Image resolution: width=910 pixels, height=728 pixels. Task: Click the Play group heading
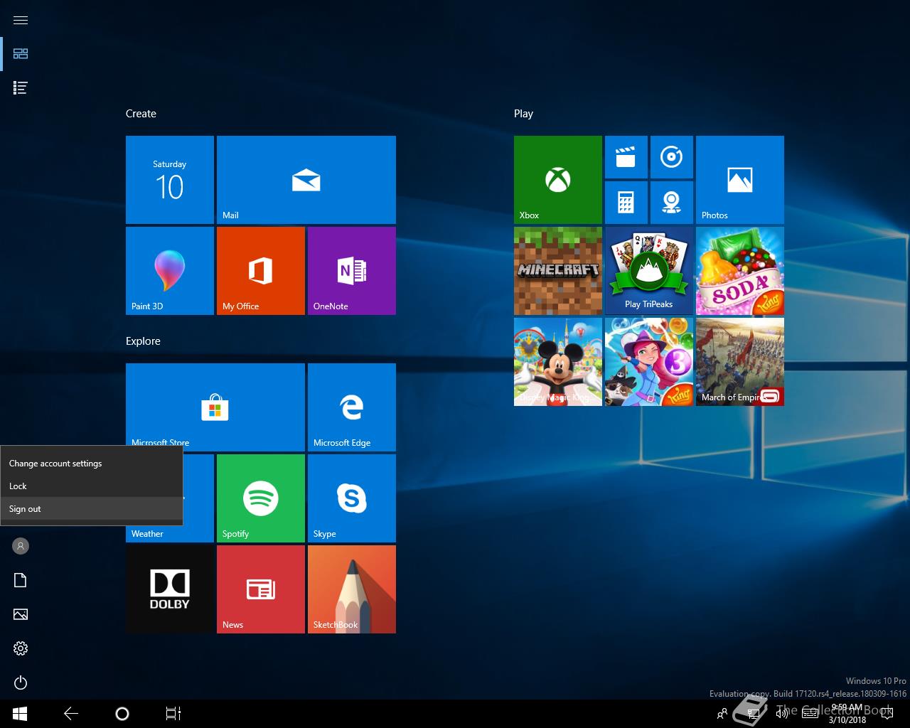(x=523, y=114)
